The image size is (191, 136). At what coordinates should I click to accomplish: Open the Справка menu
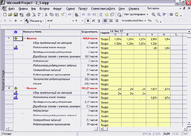point(134,9)
